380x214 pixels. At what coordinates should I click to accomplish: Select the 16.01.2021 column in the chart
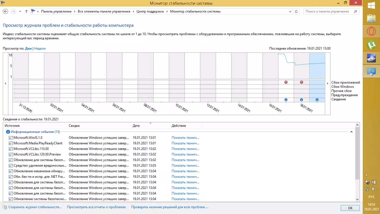[x=270, y=77]
